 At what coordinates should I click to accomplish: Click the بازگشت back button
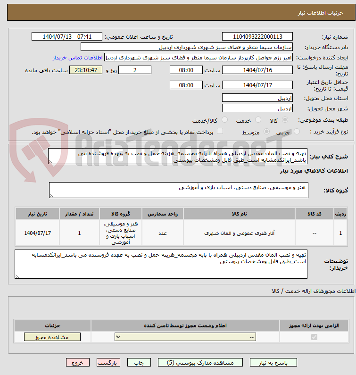[108, 363]
